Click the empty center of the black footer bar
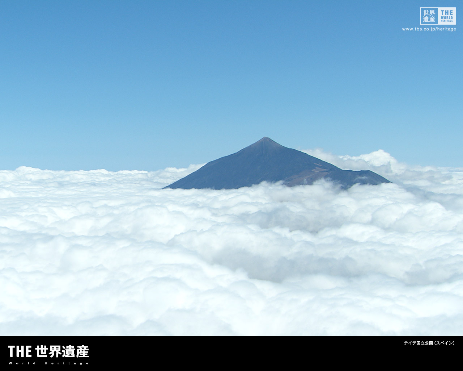 coord(231,354)
